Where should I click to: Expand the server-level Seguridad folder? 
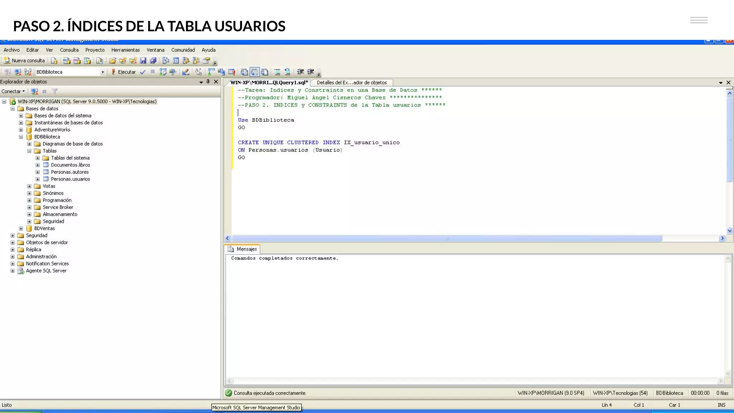tap(13, 236)
